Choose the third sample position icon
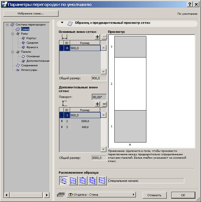 [x=83, y=180]
